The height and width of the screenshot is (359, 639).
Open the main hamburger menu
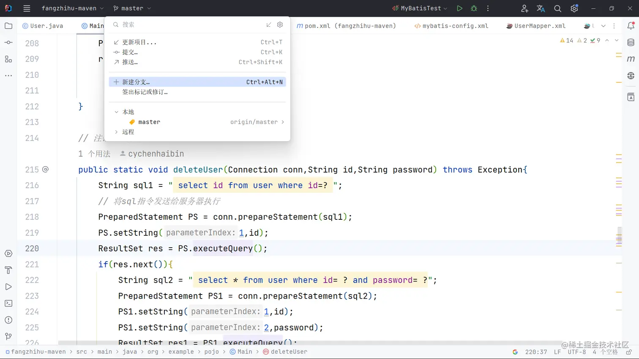tap(27, 8)
